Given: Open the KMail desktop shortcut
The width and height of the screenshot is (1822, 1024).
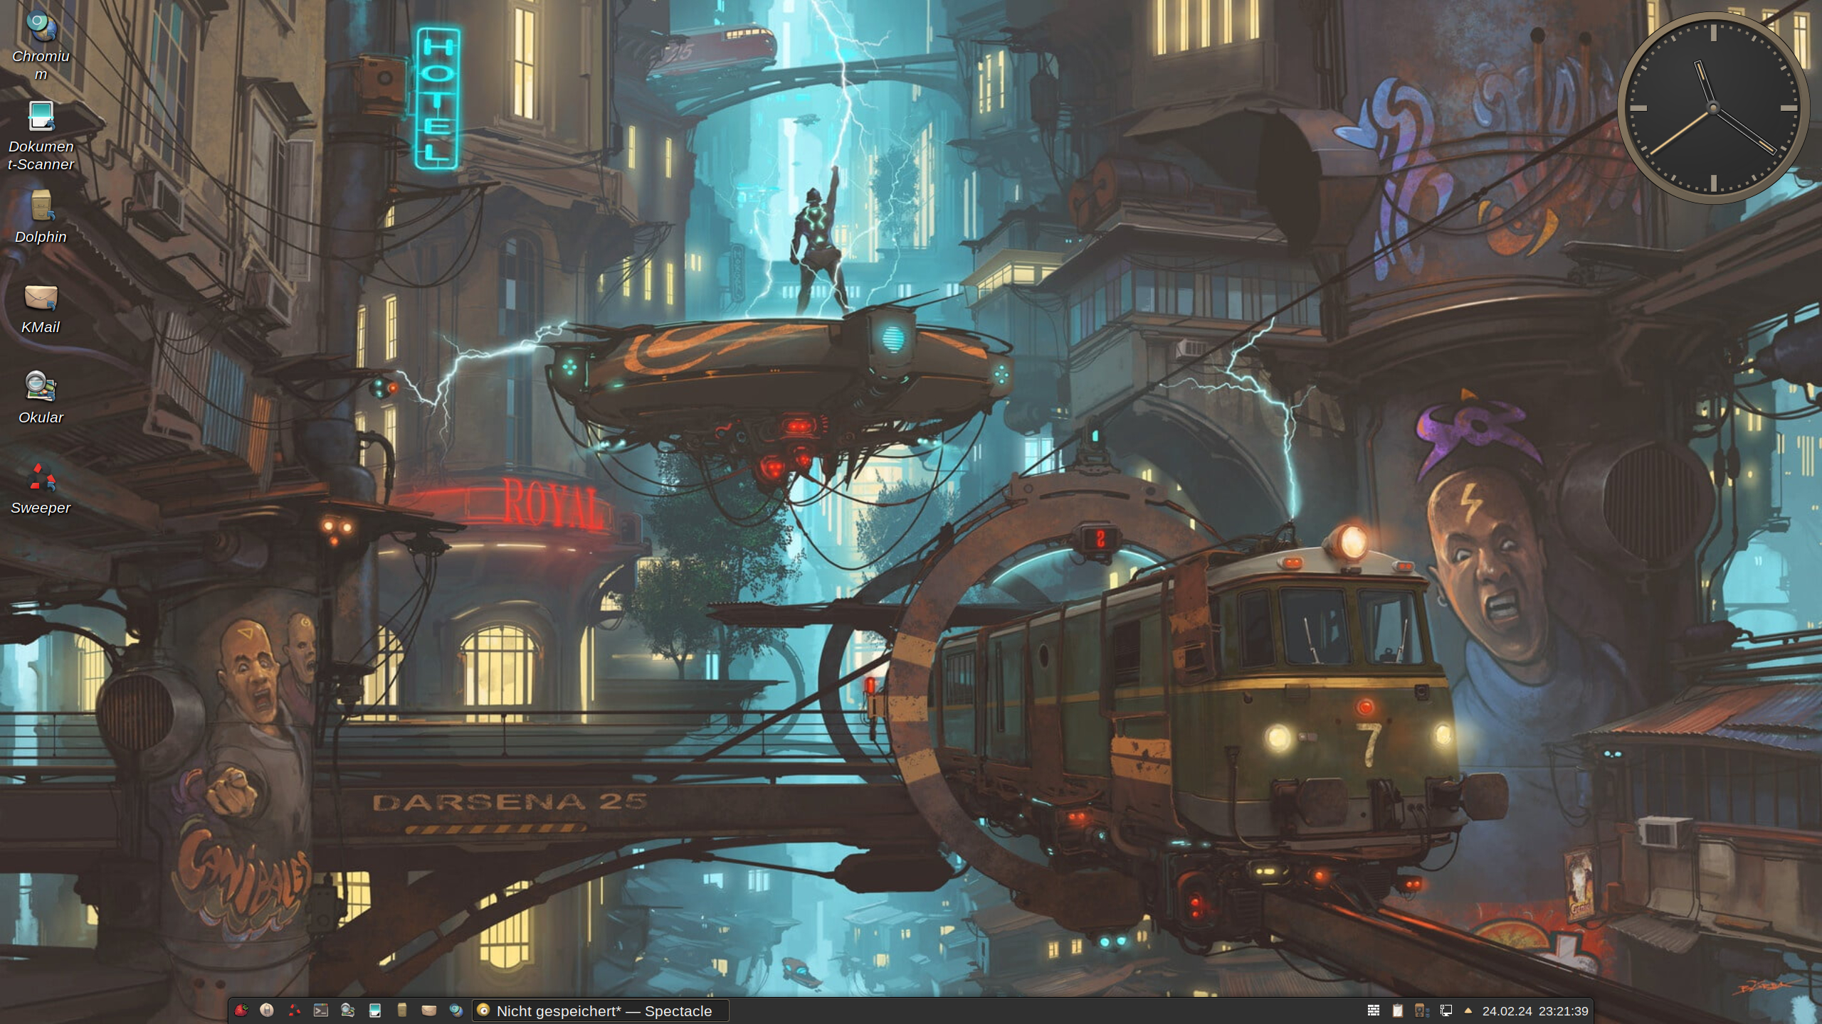Looking at the screenshot, I should 41,299.
